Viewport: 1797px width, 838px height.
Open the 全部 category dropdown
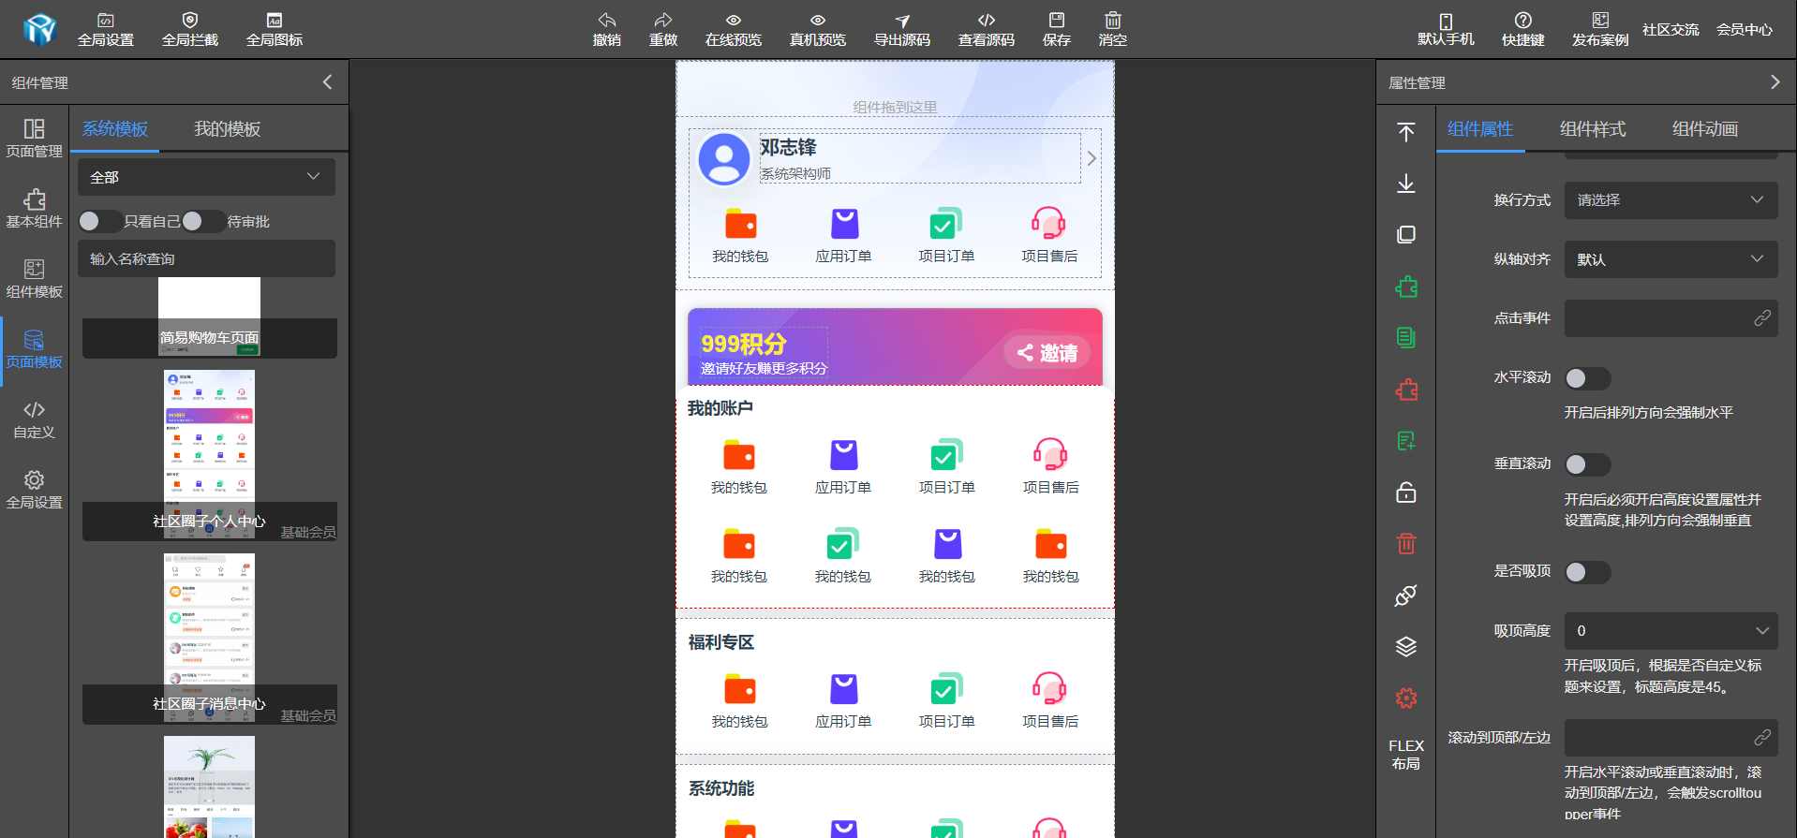(x=206, y=177)
